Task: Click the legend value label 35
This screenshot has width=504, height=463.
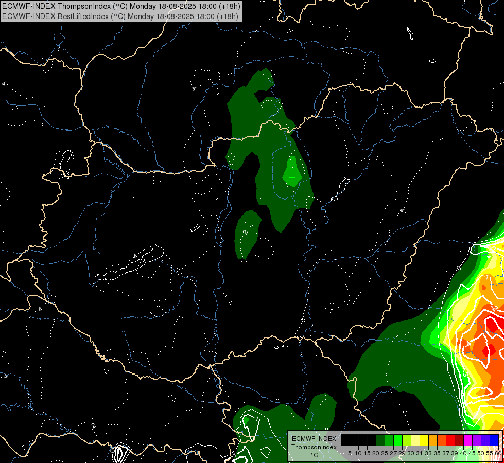Action: (x=437, y=453)
